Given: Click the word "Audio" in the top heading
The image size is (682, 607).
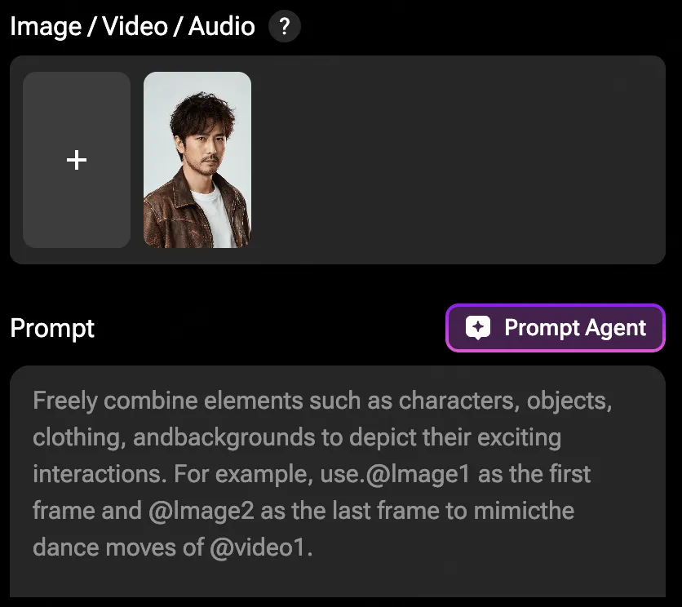Looking at the screenshot, I should 221,26.
